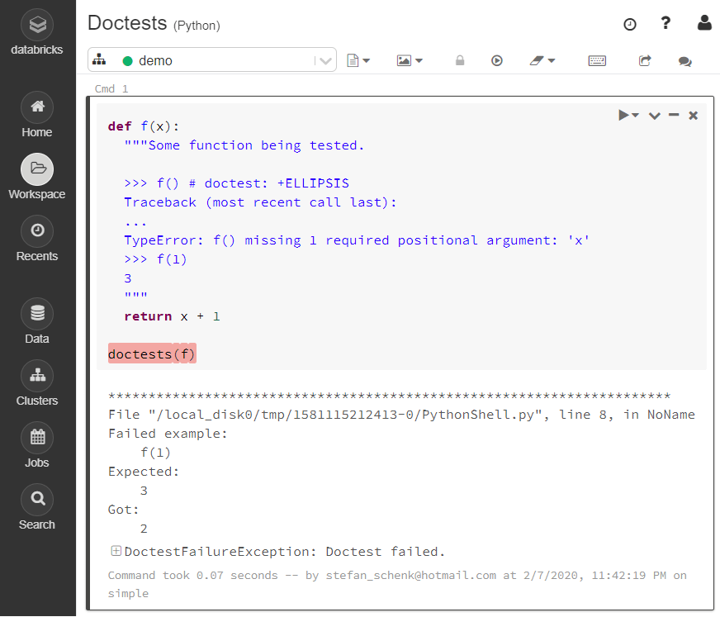
Task: Select the Data sidebar icon
Action: pyautogui.click(x=36, y=313)
